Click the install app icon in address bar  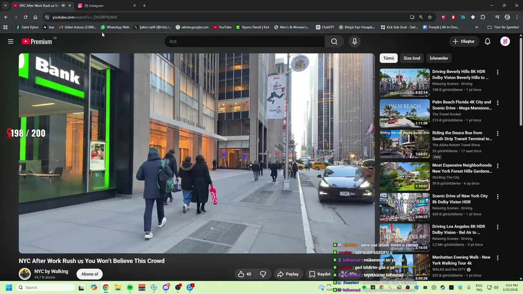[x=412, y=17]
